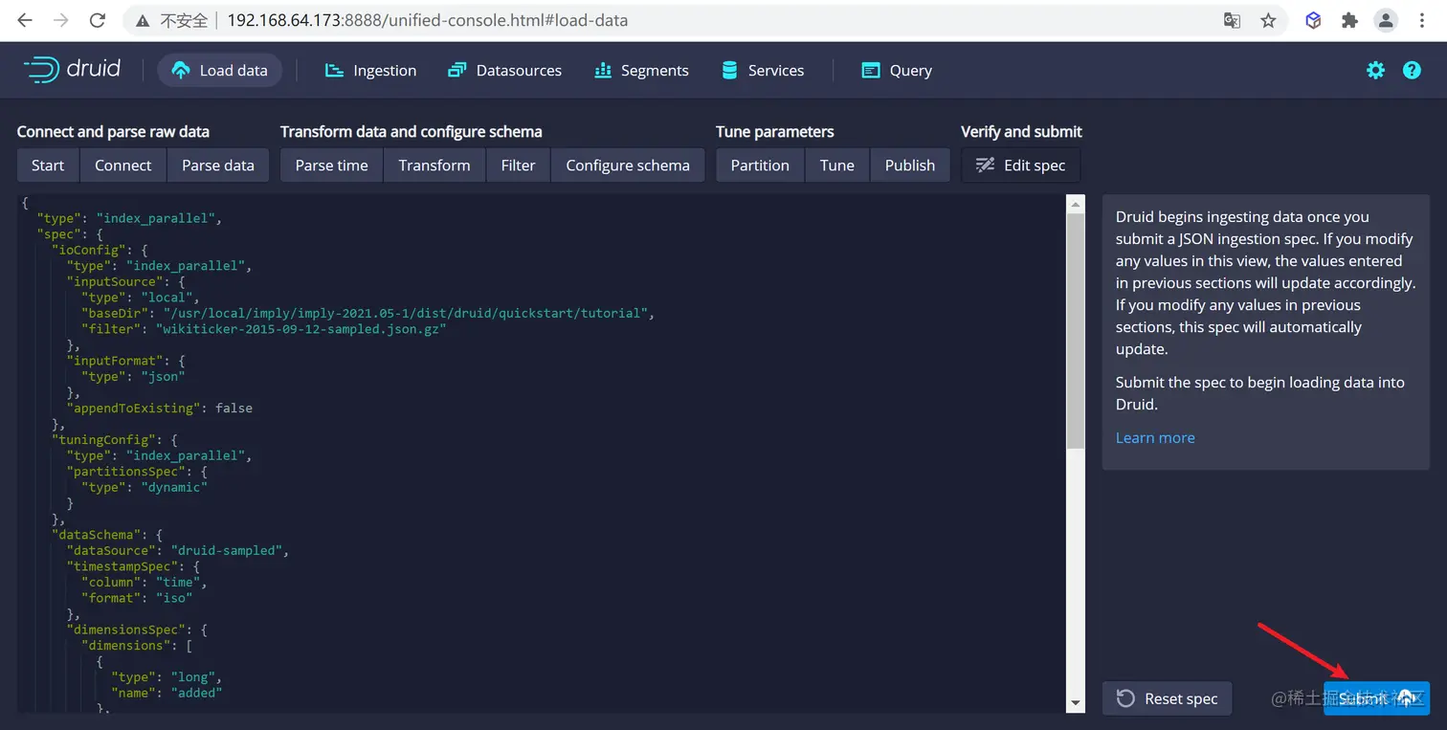Click the editor scroll-down arrow
Image resolution: width=1447 pixels, height=730 pixels.
pyautogui.click(x=1076, y=703)
